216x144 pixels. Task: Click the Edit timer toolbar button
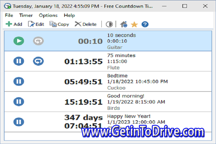coord(36,24)
